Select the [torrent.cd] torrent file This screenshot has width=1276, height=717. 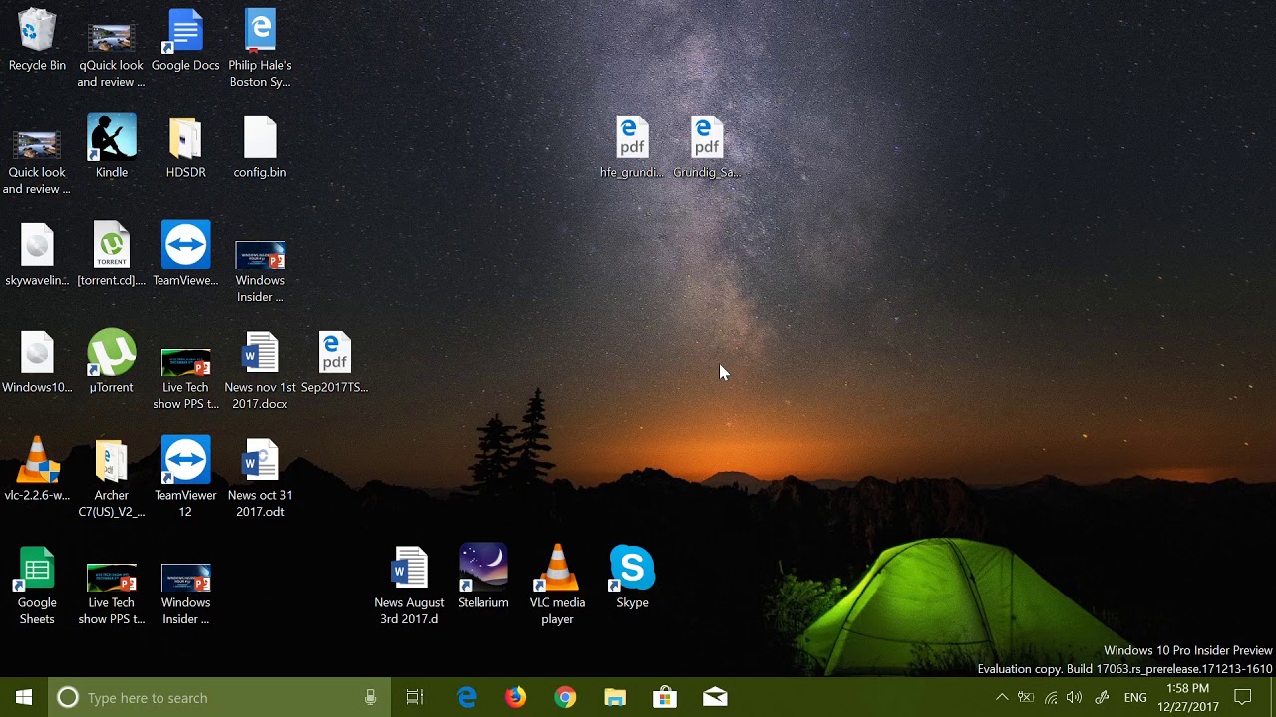coord(112,254)
